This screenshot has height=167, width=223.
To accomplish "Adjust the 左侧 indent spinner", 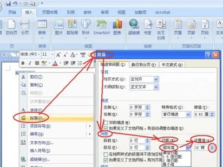I will point(147,107).
